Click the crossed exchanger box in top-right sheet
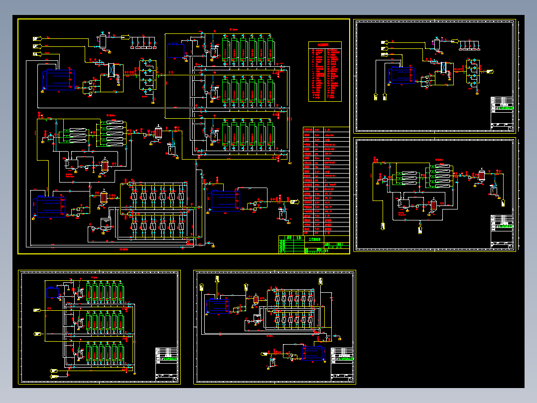This screenshot has height=403, width=537. tap(444, 67)
